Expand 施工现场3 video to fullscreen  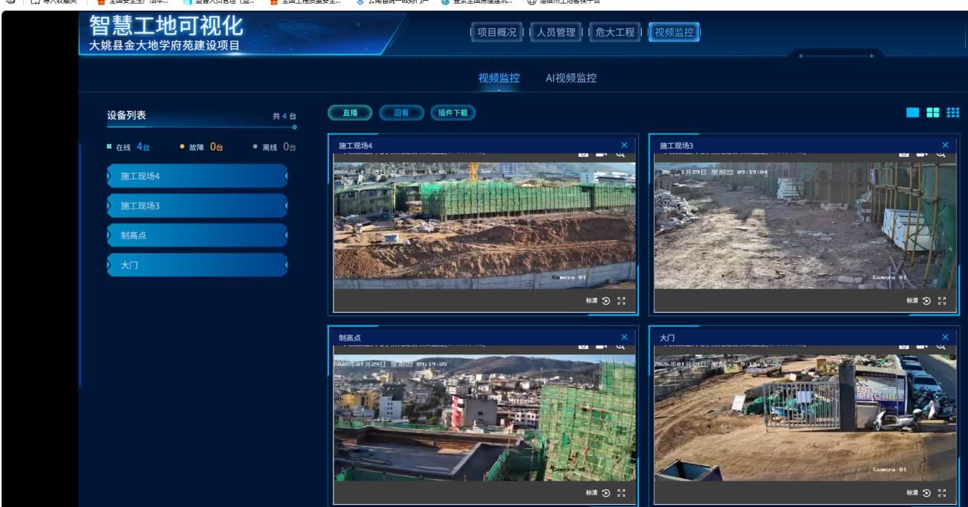point(943,301)
